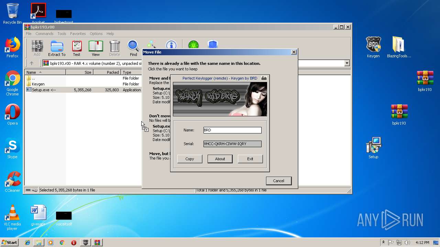Open Internet Explorer from the taskbar
This screenshot has height=247, width=440.
click(x=27, y=243)
